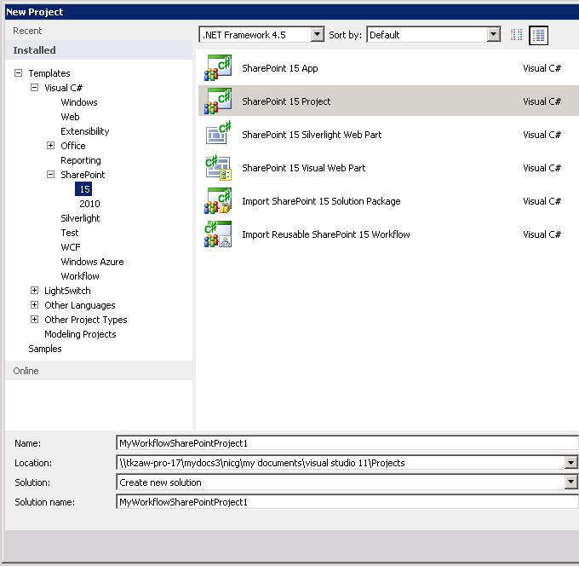
Task: Select the Windows Azure category
Action: tap(92, 262)
